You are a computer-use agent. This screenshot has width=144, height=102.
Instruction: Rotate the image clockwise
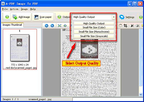coord(120,26)
